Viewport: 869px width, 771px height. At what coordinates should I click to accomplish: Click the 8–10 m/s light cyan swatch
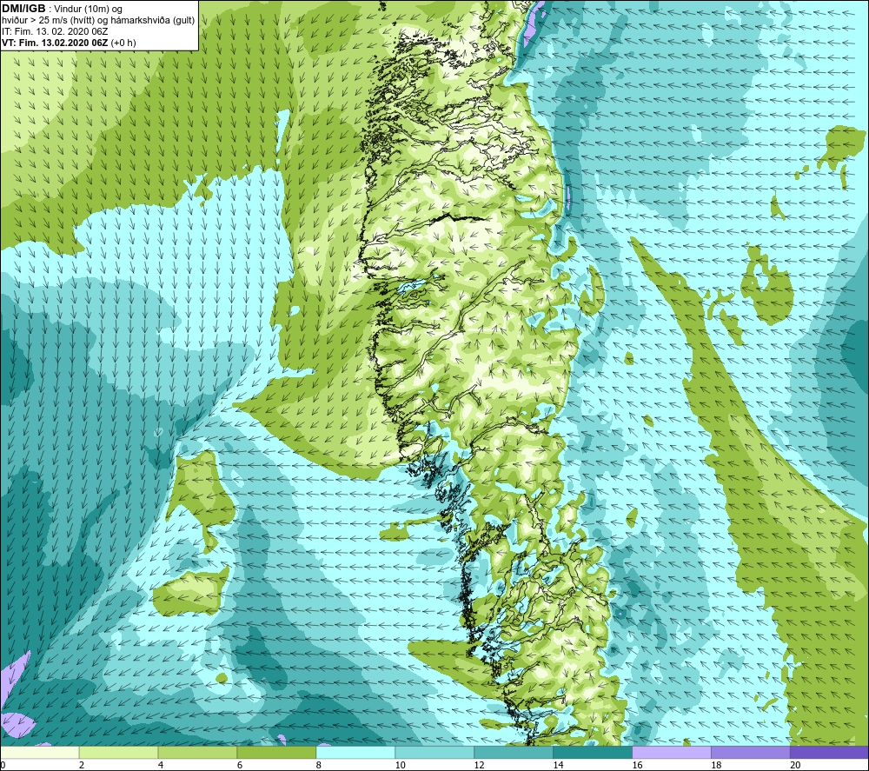[x=355, y=752]
